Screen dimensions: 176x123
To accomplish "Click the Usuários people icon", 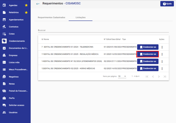I will coord(4,112).
